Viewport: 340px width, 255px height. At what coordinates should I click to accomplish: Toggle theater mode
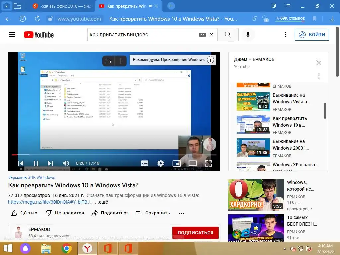[x=193, y=163]
